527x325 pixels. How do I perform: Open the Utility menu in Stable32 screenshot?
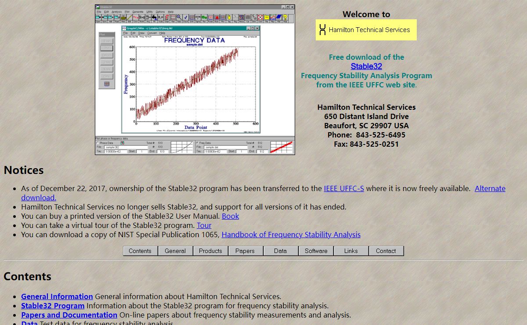coord(150,12)
